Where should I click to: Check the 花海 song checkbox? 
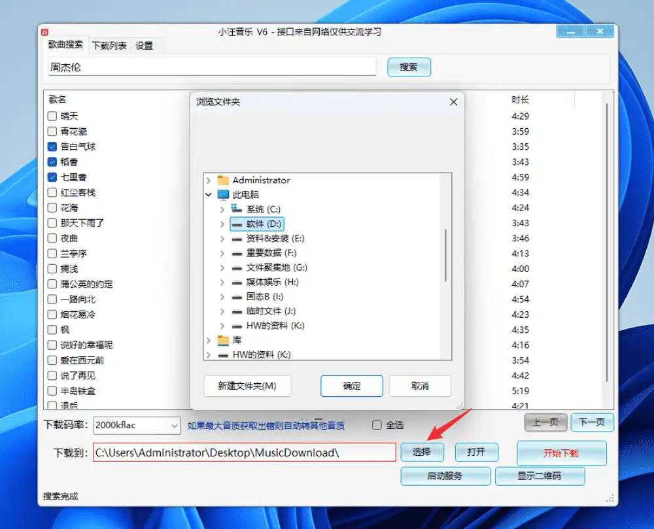(x=52, y=207)
